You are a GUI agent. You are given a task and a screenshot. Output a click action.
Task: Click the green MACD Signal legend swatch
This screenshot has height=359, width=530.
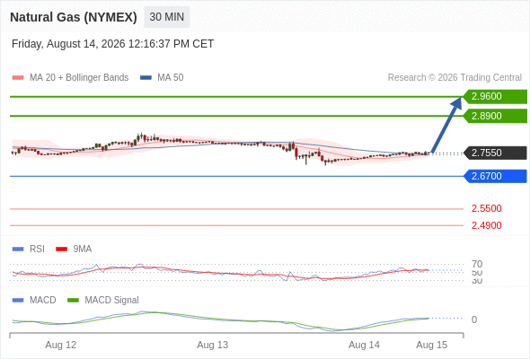[x=73, y=301]
